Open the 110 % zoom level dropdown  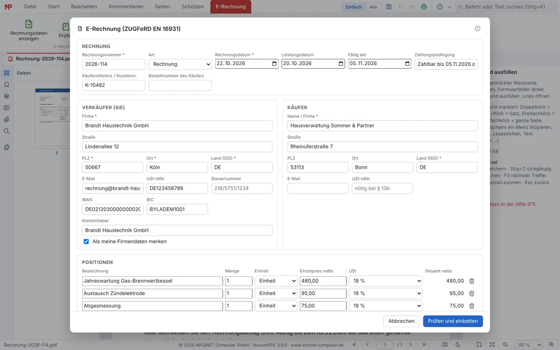click(x=527, y=345)
